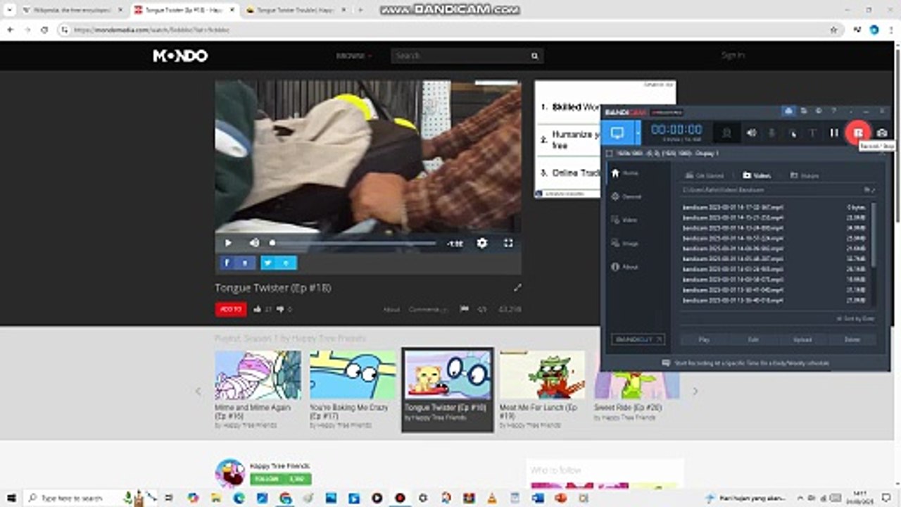
Task: Toggle Bandicam's mouse cursor effect icon
Action: point(793,132)
